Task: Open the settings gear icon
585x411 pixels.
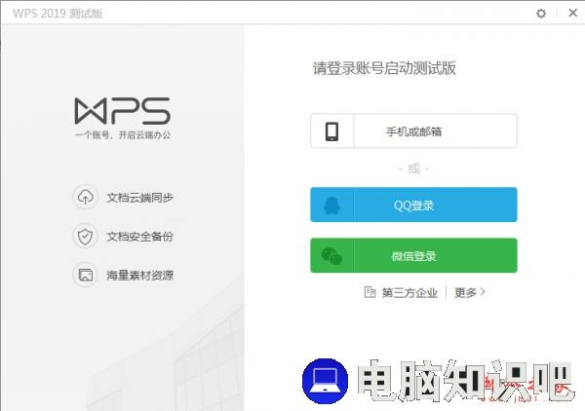Action: [x=541, y=14]
